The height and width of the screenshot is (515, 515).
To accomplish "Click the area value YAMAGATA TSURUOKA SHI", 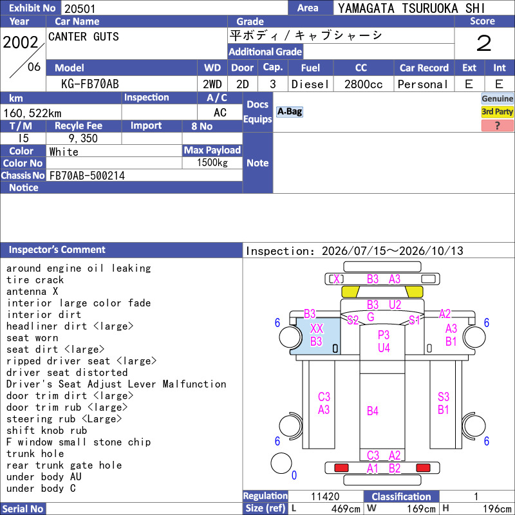I will (411, 8).
